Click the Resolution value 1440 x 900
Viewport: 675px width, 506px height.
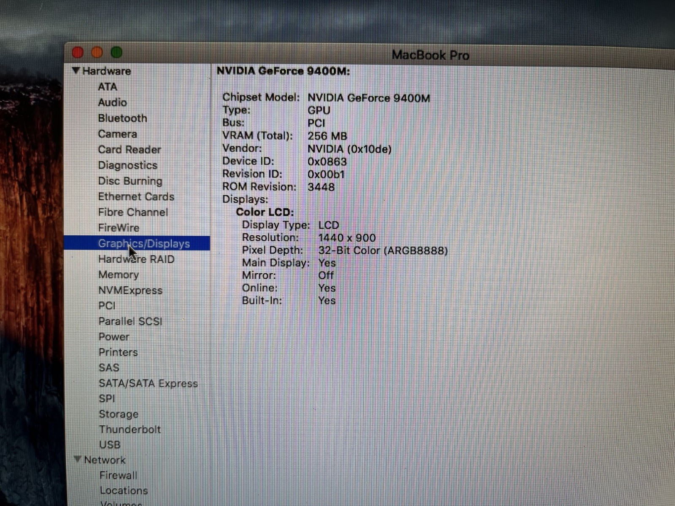point(347,238)
